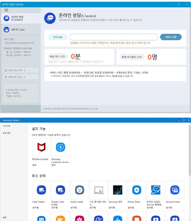Open the samsungsvc.co.kr service center link
The height and width of the screenshot is (222, 191).
pyautogui.click(x=20, y=43)
